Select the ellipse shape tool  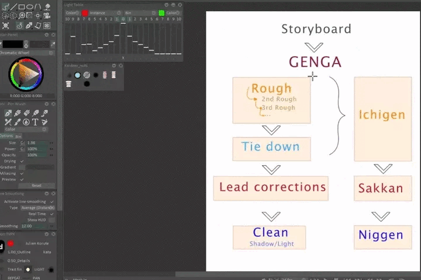[30, 7]
